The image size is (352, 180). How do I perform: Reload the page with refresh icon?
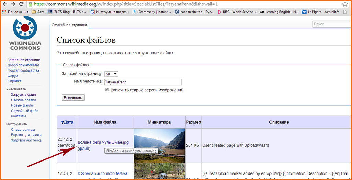[21, 4]
